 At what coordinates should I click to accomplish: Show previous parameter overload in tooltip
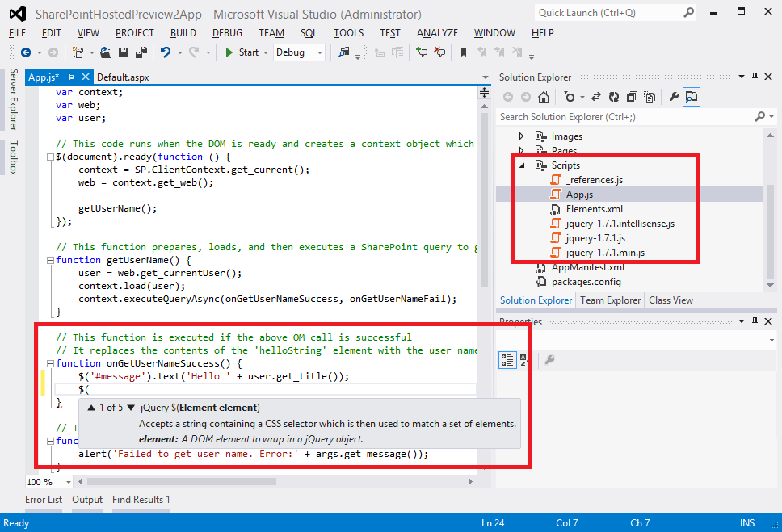click(x=91, y=408)
